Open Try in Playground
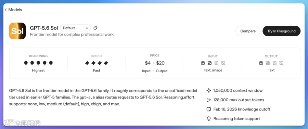 (x=282, y=31)
